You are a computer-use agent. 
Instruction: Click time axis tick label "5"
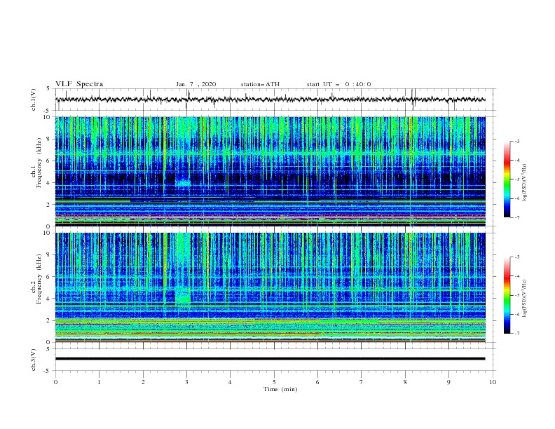click(274, 382)
